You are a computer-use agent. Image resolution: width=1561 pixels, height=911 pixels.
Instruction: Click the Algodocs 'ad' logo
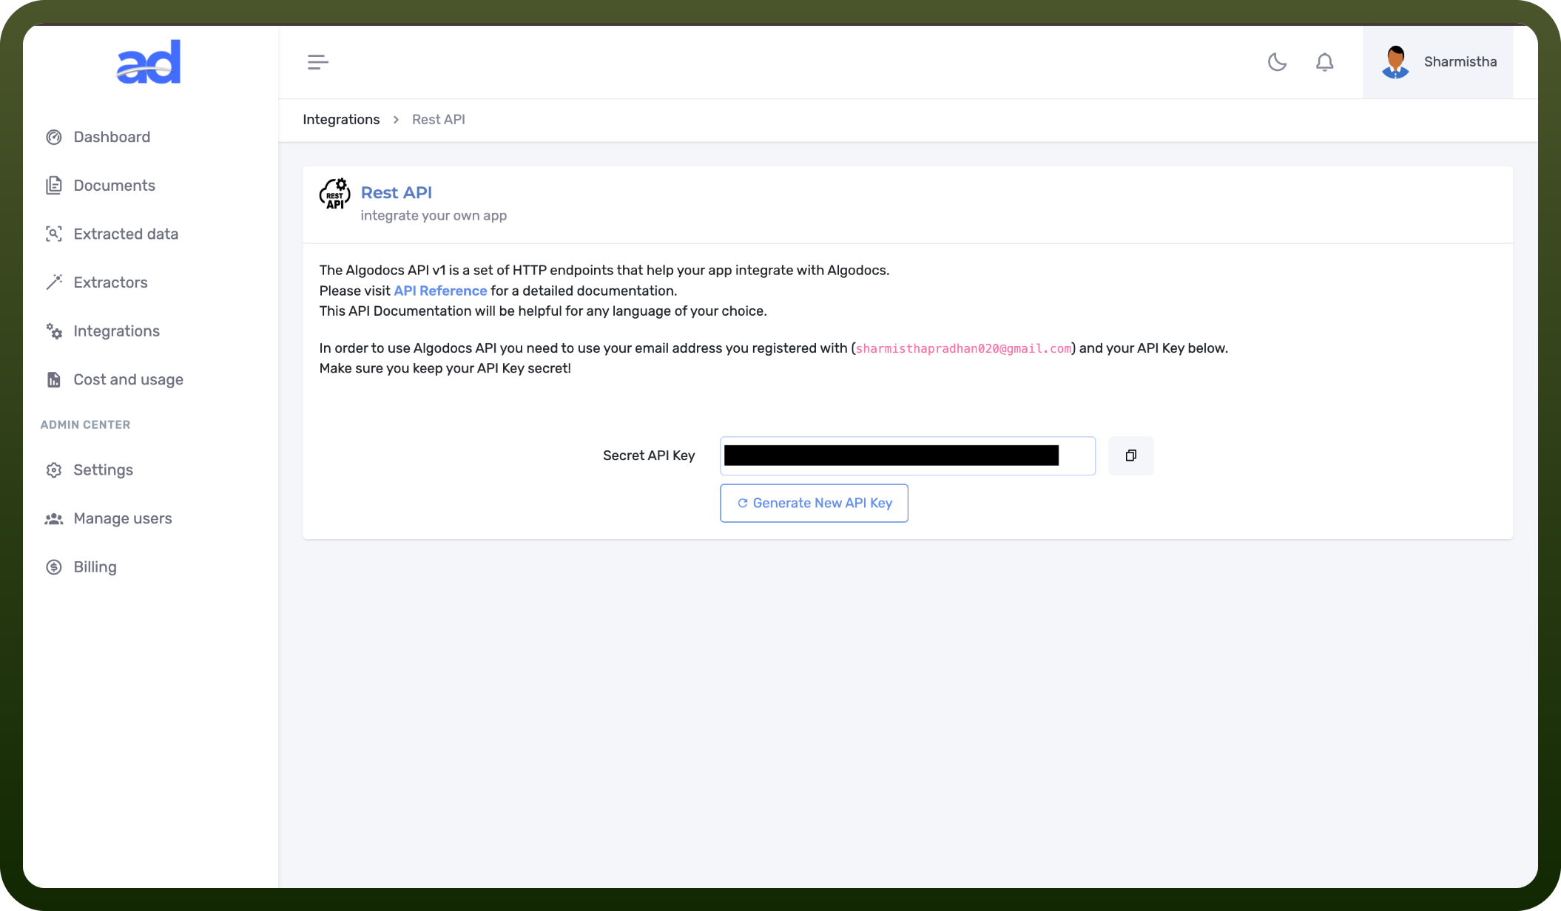pyautogui.click(x=149, y=62)
